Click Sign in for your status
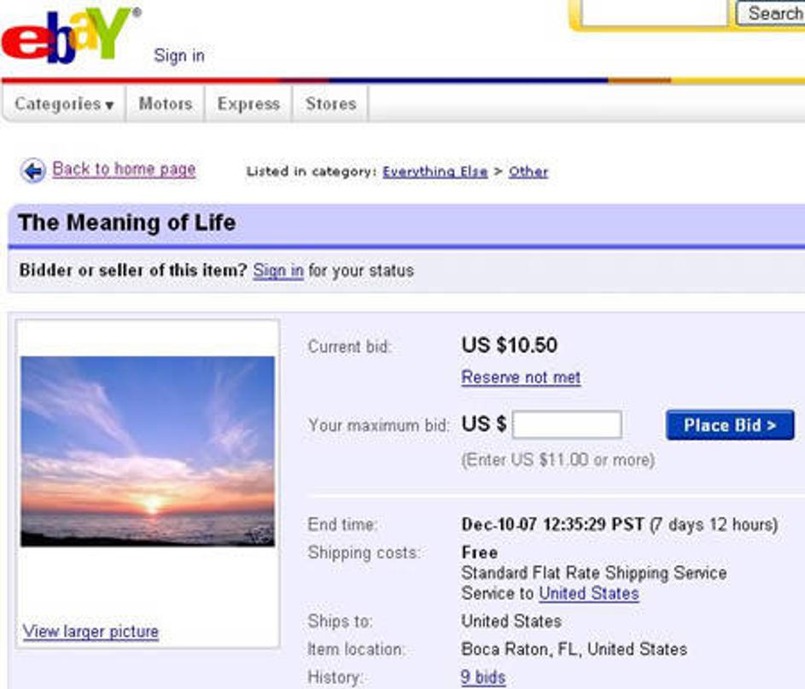 point(278,271)
